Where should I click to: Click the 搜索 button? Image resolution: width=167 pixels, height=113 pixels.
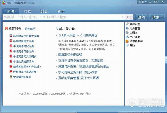point(155,17)
